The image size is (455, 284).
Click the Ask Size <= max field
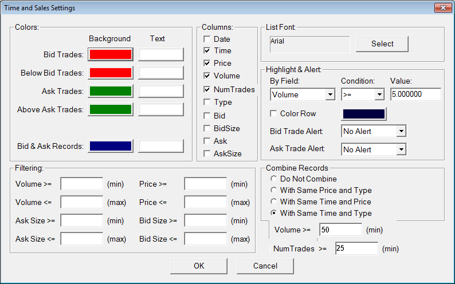point(82,239)
